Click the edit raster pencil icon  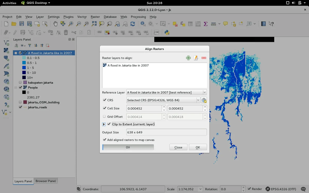point(196,58)
